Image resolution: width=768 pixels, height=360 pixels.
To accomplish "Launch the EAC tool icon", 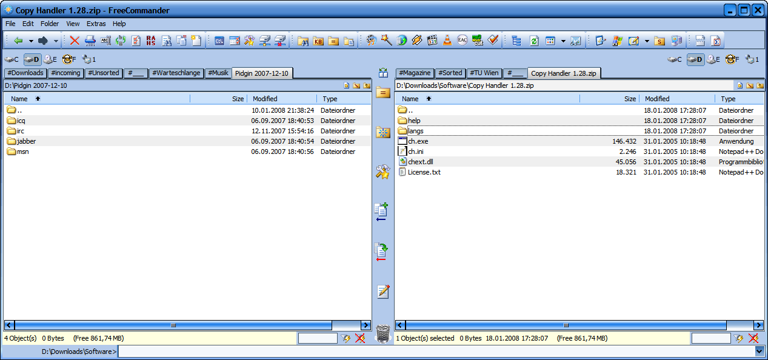I will pos(462,41).
